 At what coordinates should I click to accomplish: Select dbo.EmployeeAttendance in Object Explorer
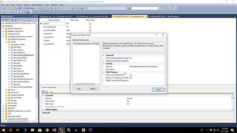point(24,55)
